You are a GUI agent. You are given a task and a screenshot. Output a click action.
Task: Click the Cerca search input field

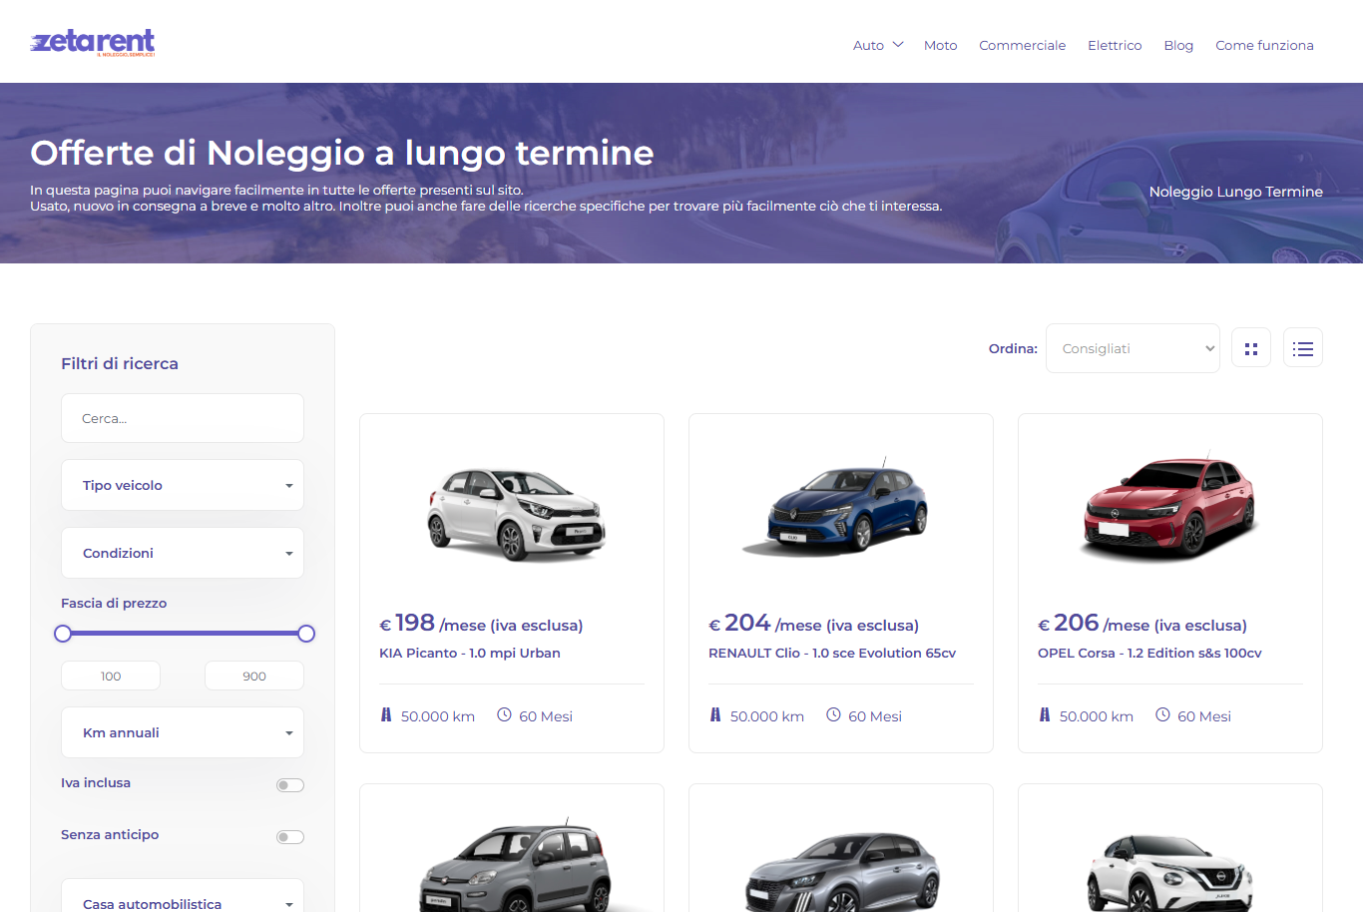(x=183, y=418)
